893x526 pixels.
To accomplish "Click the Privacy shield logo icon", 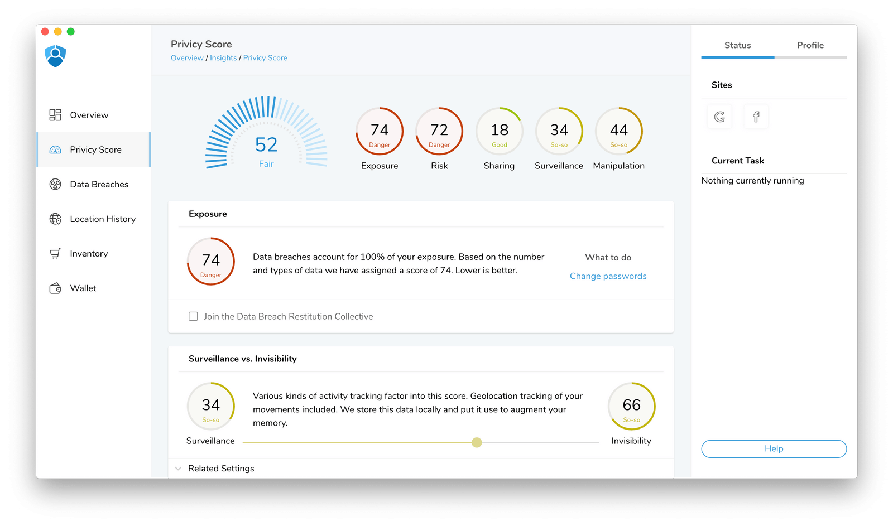I will [55, 56].
